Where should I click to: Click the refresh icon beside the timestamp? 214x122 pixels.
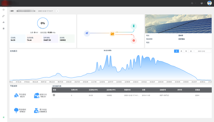pos(58,11)
